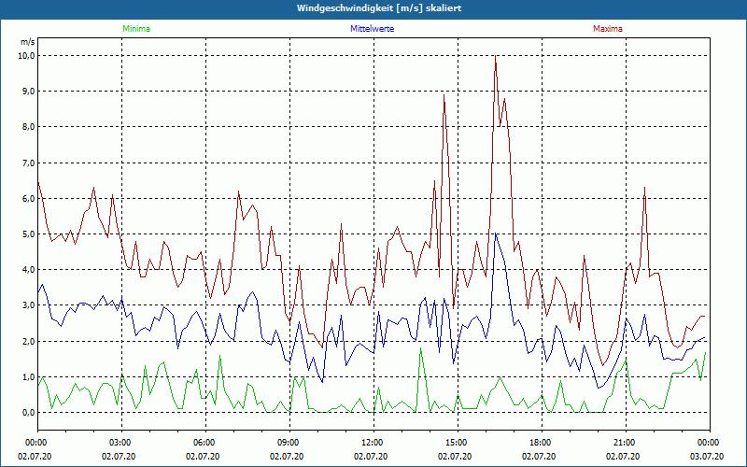The width and height of the screenshot is (747, 467).
Task: Click the red Maxima peak near 9 m/s before 15:00
Action: click(x=444, y=95)
